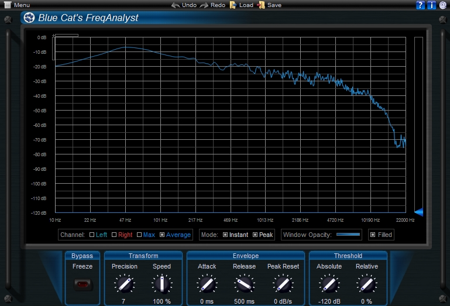Click the Redo arrow icon
The width and height of the screenshot is (450, 306).
coord(204,5)
